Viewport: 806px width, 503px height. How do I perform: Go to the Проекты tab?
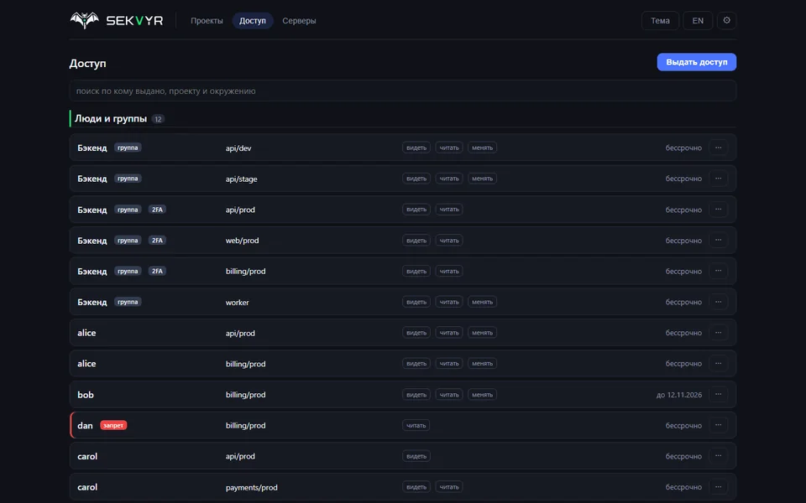coord(207,20)
